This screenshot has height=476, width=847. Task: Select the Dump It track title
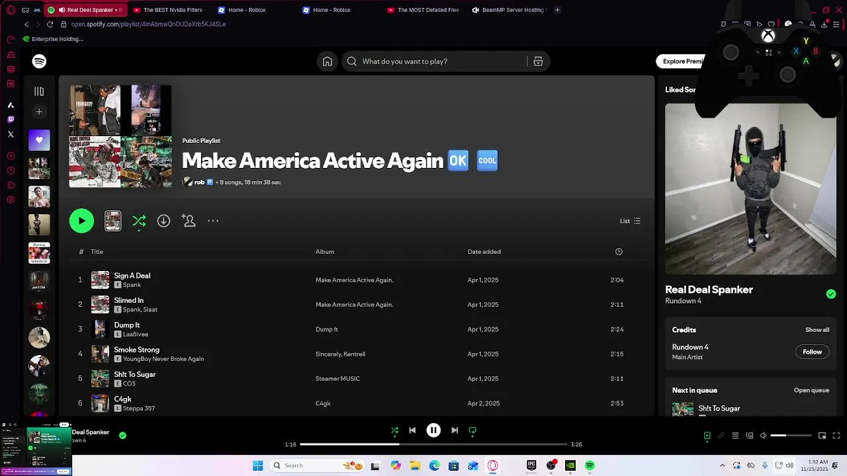click(126, 325)
